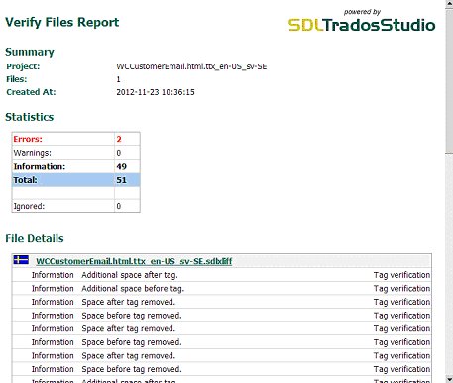Click the "Summary" section heading

(30, 52)
